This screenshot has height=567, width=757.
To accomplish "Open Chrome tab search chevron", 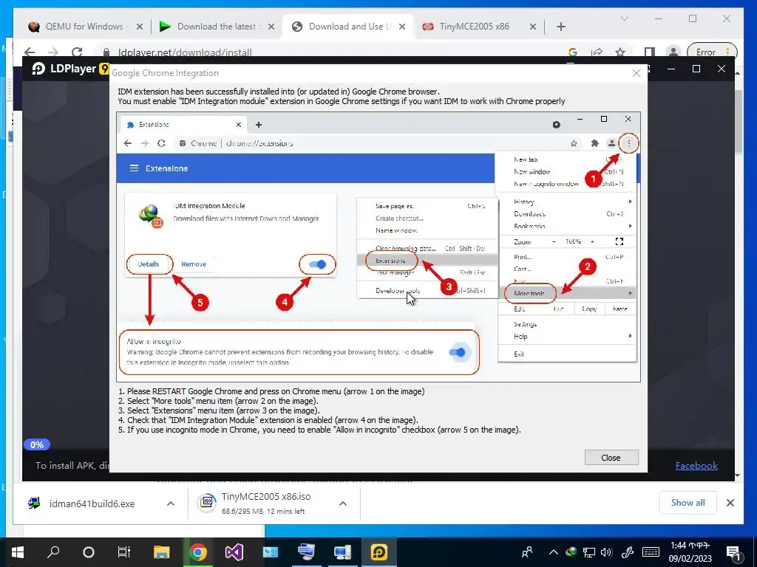I will [x=624, y=18].
